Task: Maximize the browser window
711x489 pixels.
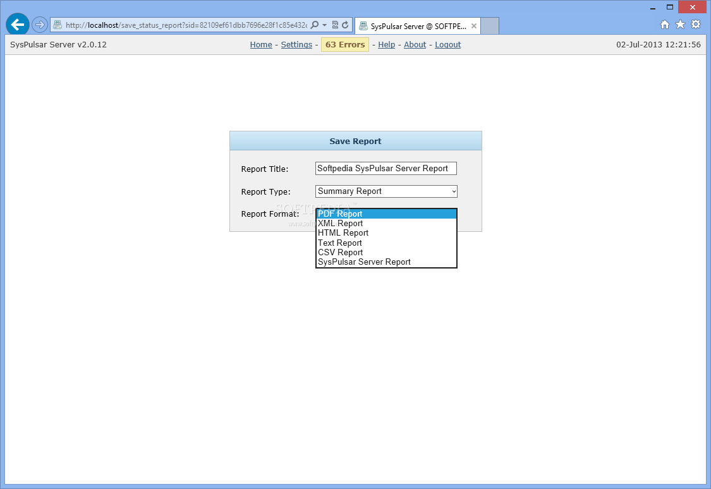Action: [x=670, y=7]
